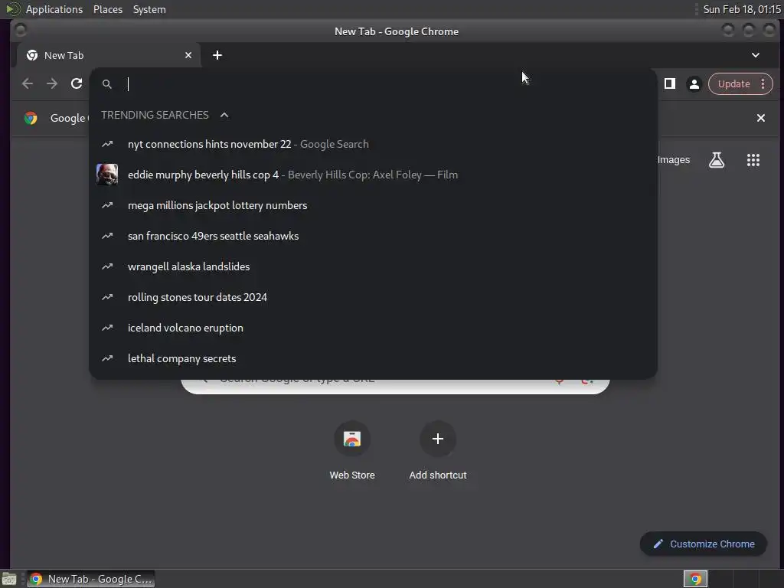
Task: Click the Add shortcut plus button
Action: (437, 439)
